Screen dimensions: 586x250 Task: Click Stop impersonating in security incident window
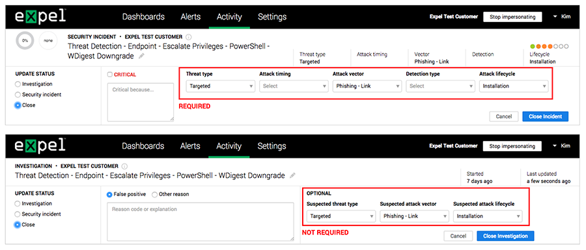click(512, 17)
